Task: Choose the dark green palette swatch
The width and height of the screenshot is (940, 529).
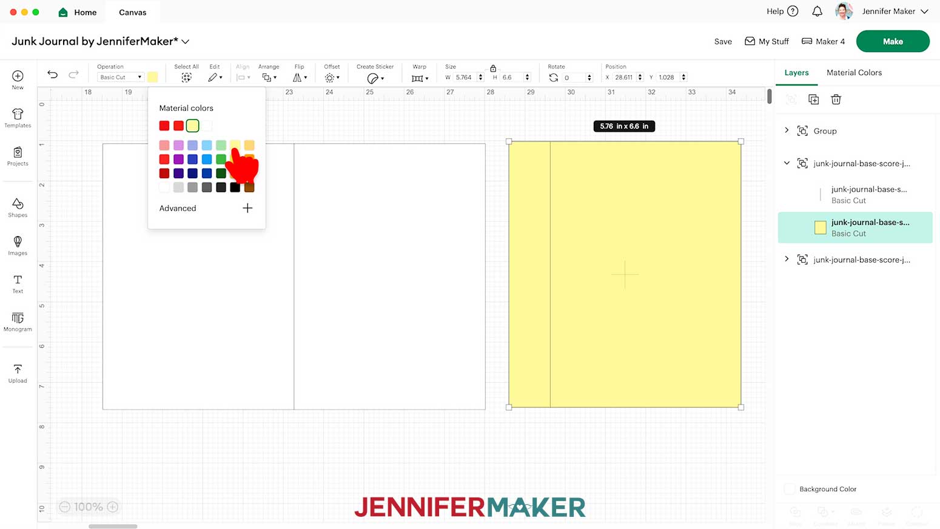Action: tap(221, 174)
